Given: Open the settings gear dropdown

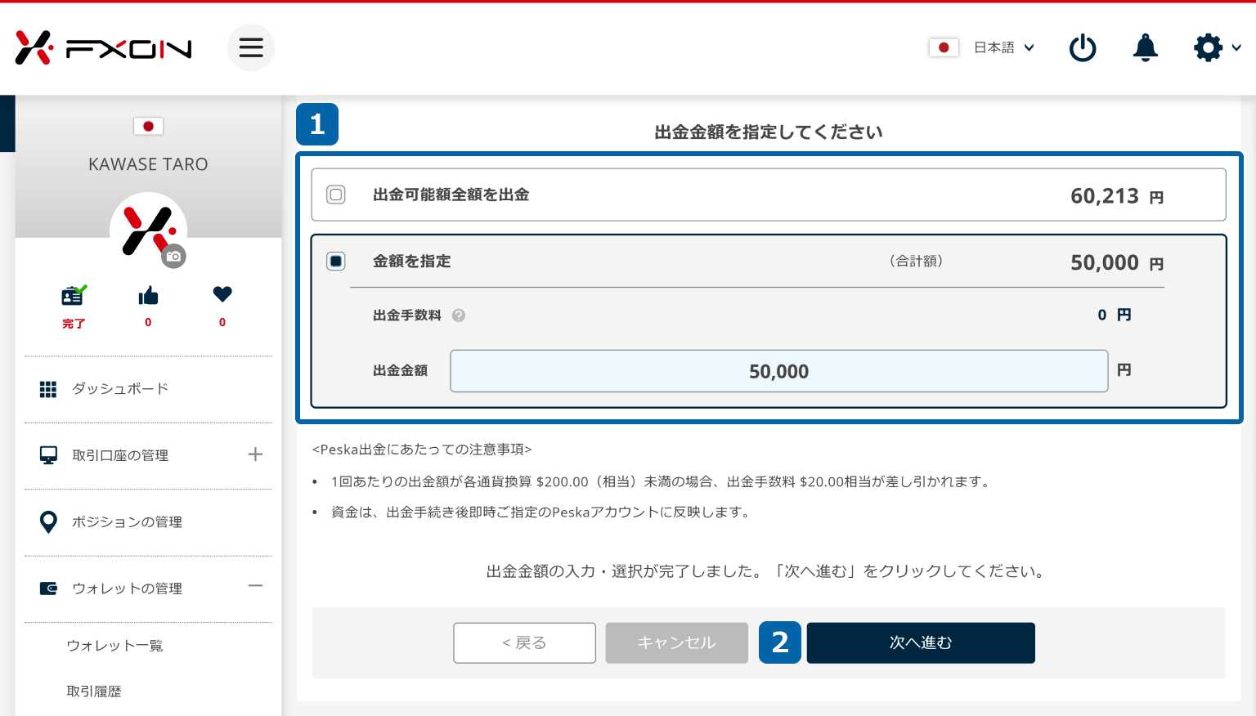Looking at the screenshot, I should point(1216,48).
